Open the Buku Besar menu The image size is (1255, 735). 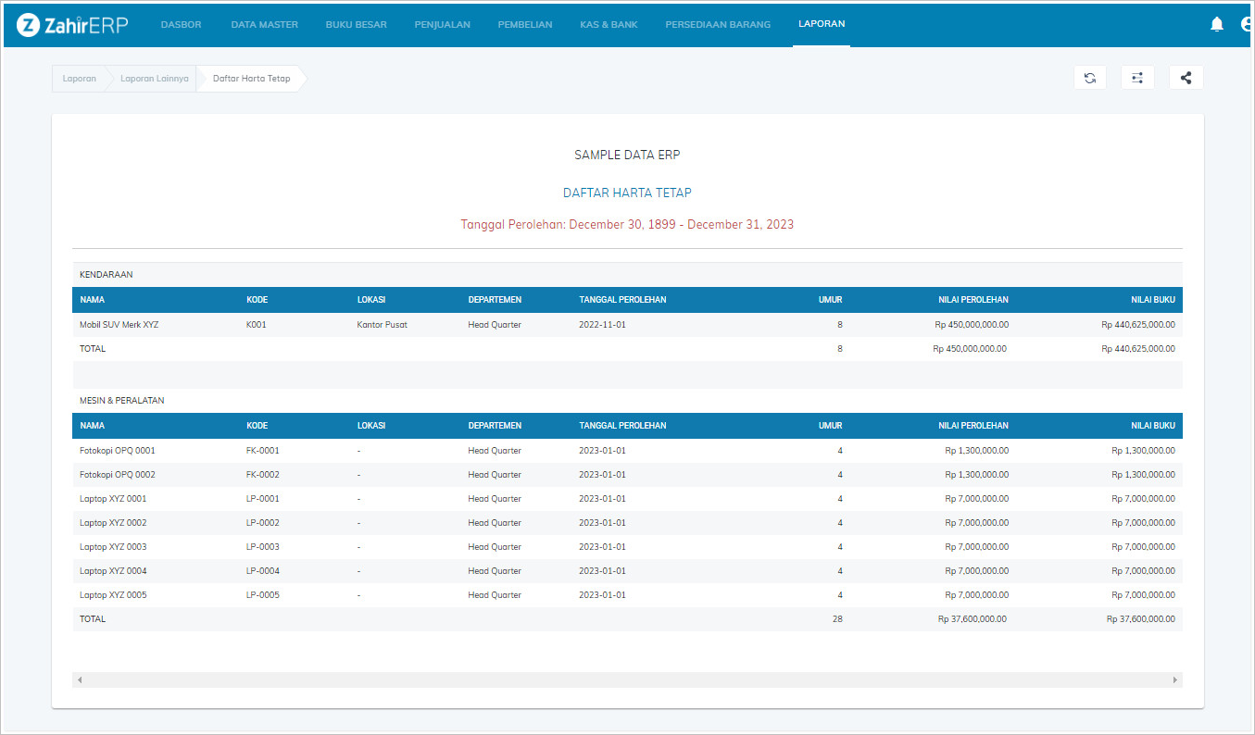356,25
